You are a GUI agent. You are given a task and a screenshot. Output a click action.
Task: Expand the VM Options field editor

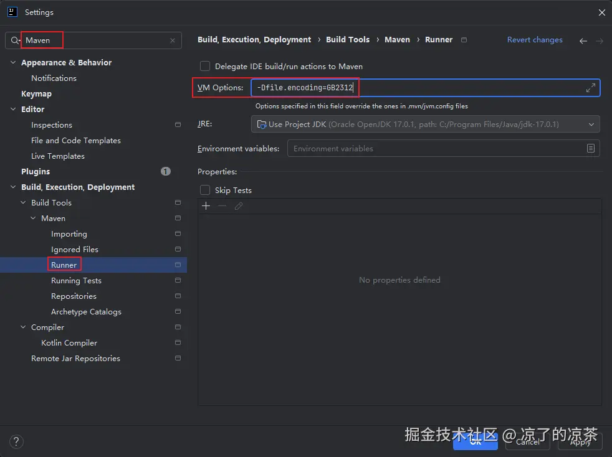[591, 88]
